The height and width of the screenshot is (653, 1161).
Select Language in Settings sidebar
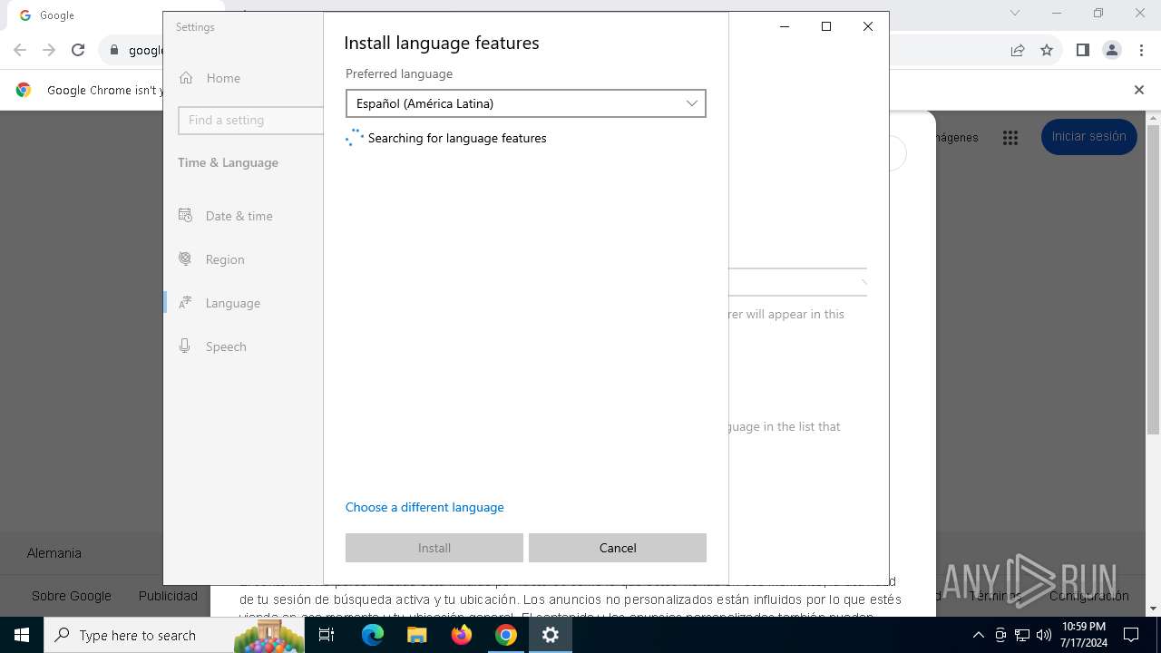point(243,303)
